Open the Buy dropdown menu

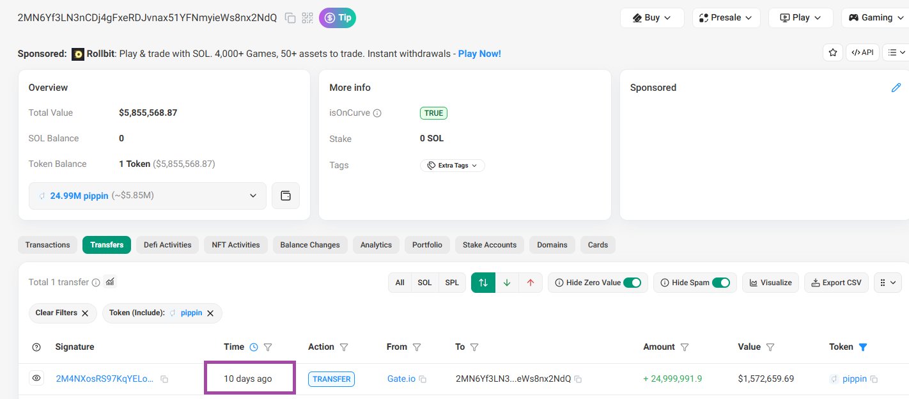[x=652, y=18]
